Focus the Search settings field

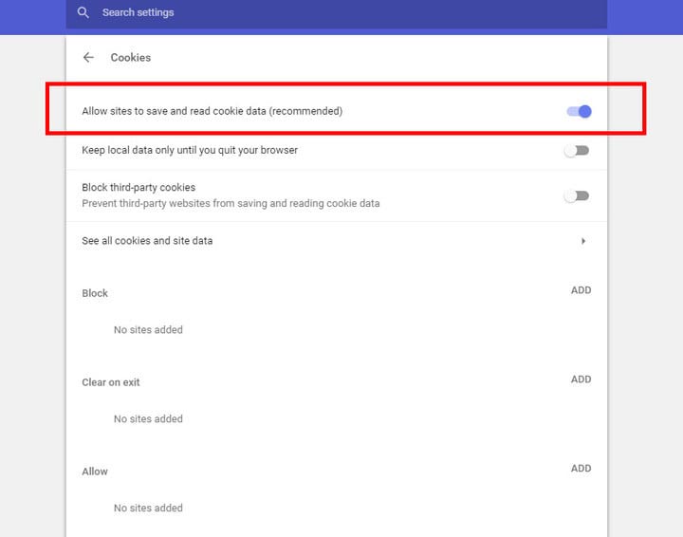pos(336,13)
